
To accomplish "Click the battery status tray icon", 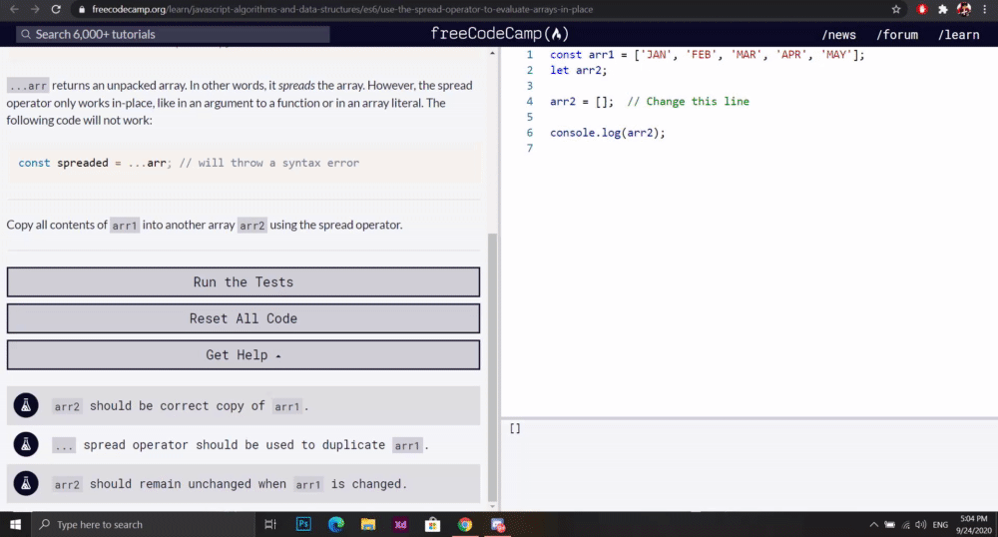I will click(x=890, y=525).
